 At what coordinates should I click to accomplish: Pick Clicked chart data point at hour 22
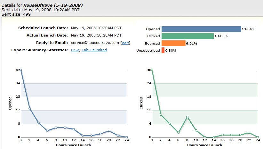click(x=249, y=133)
